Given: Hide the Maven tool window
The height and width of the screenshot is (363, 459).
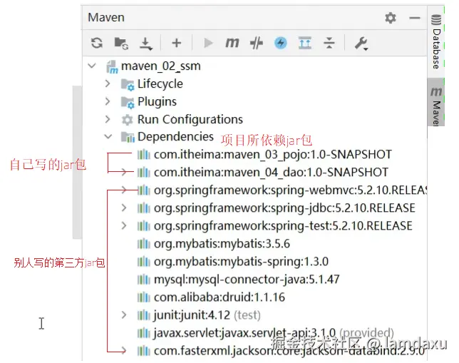Looking at the screenshot, I should point(415,18).
